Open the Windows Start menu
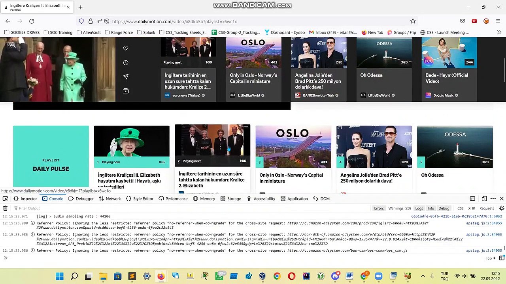 point(60,276)
